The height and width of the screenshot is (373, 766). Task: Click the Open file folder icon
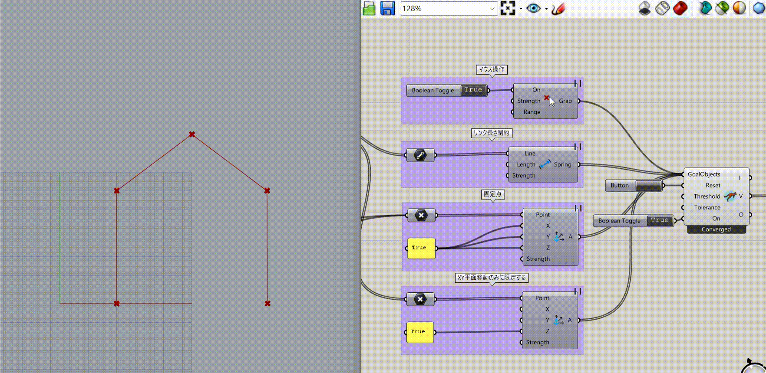pyautogui.click(x=369, y=8)
